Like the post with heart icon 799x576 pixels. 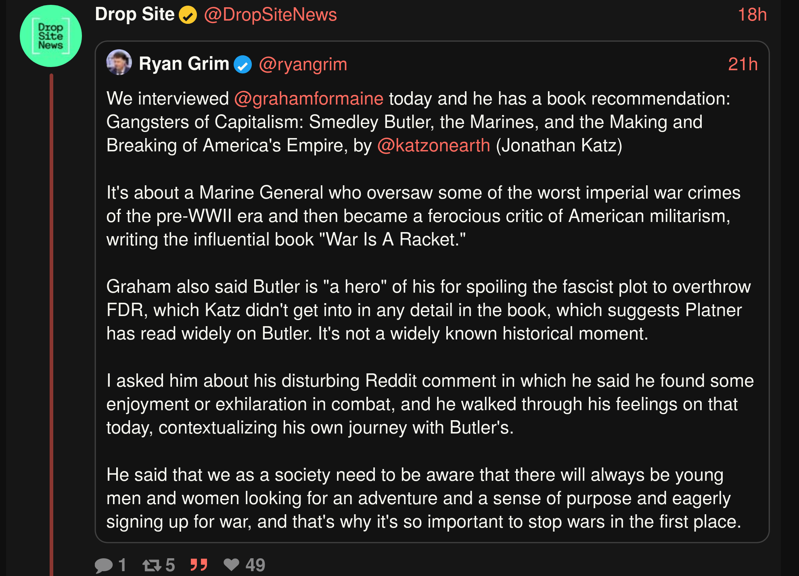[231, 564]
